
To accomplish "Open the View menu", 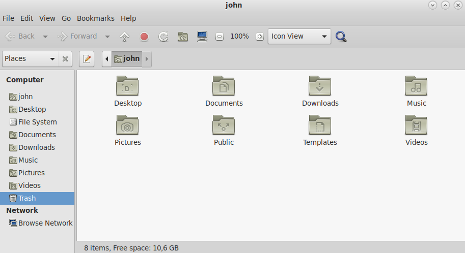I will 47,18.
